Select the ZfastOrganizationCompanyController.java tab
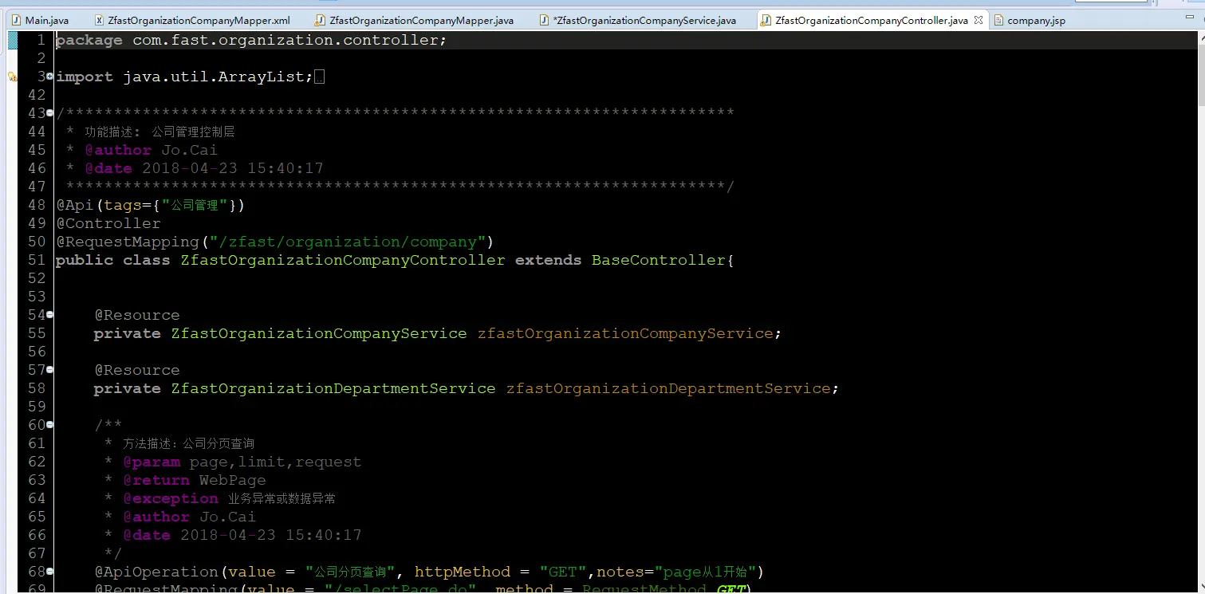Viewport: 1205px width, 594px height. 871,21
